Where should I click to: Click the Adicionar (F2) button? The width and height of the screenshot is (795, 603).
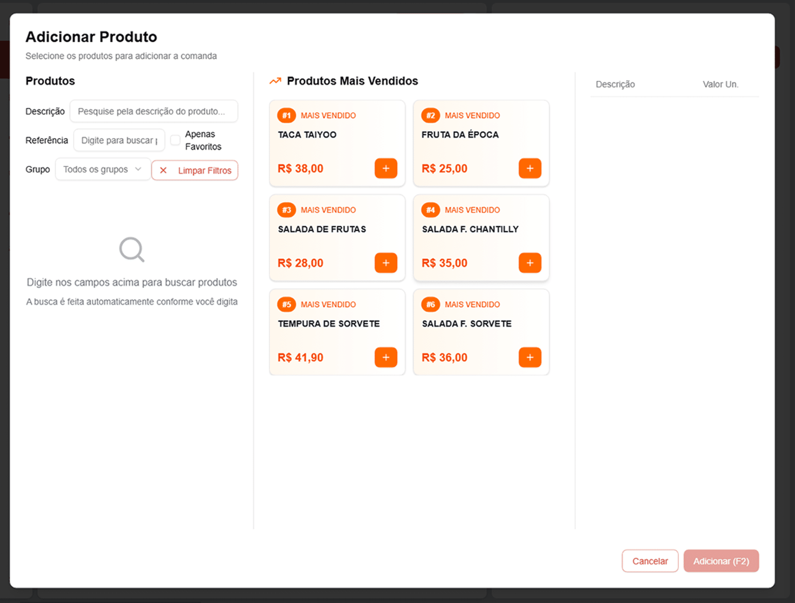720,561
